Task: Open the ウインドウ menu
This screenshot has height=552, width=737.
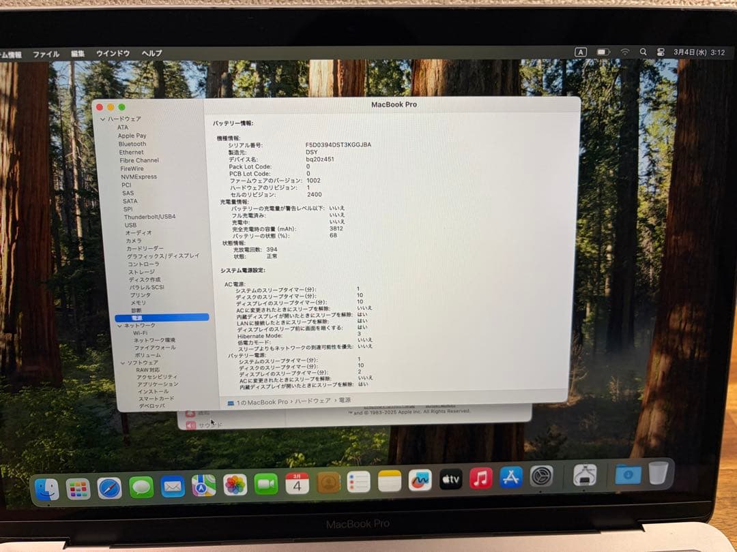Action: coord(113,54)
